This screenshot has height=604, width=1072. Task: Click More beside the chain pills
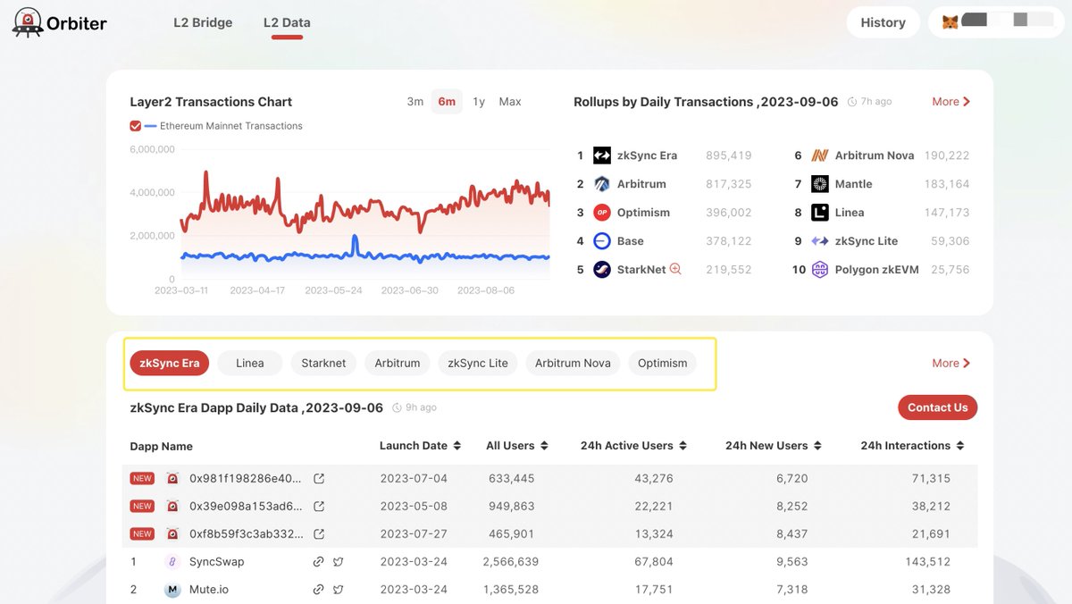951,363
